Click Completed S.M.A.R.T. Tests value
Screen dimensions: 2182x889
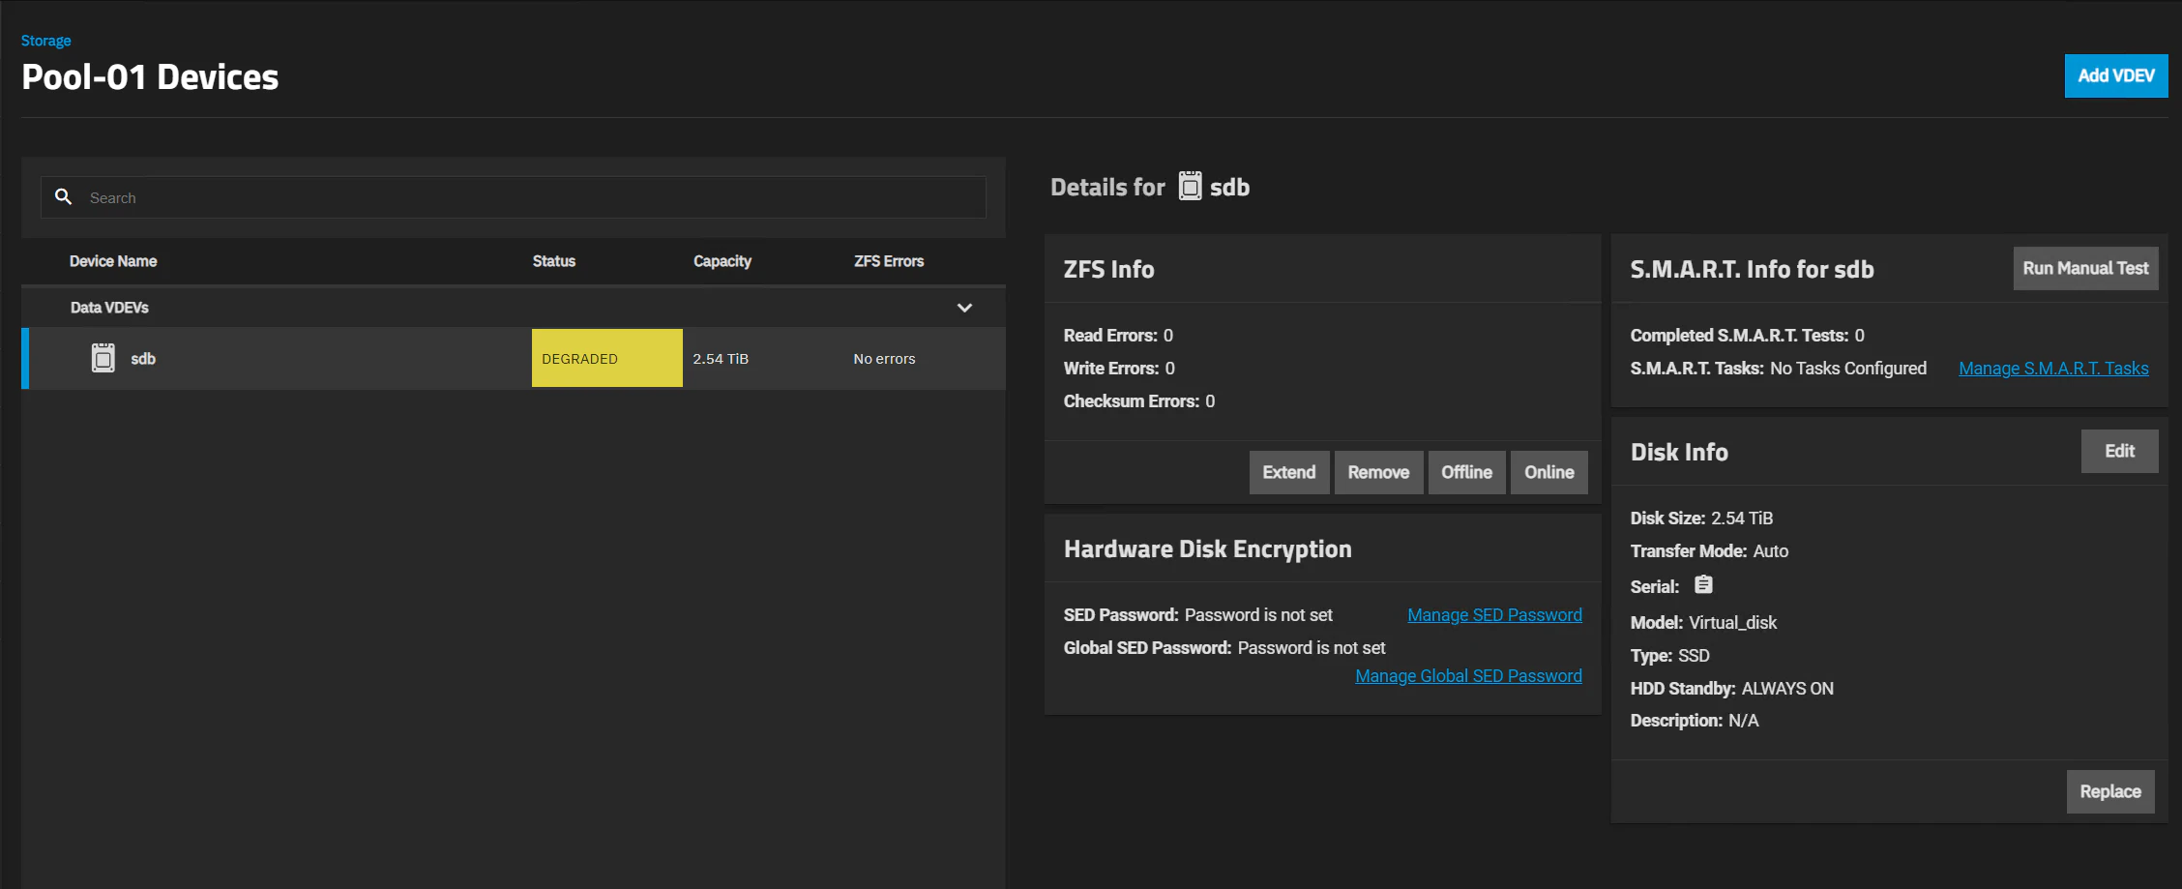[1859, 336]
